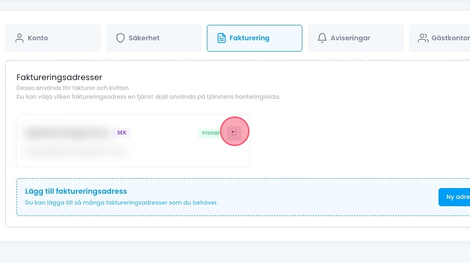Click the user icon on Konto tab
The width and height of the screenshot is (470, 263).
[20, 38]
